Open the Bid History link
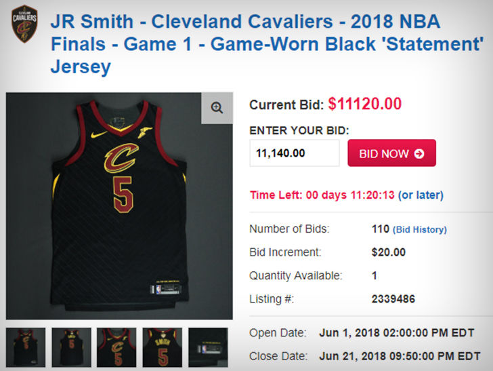 point(420,230)
